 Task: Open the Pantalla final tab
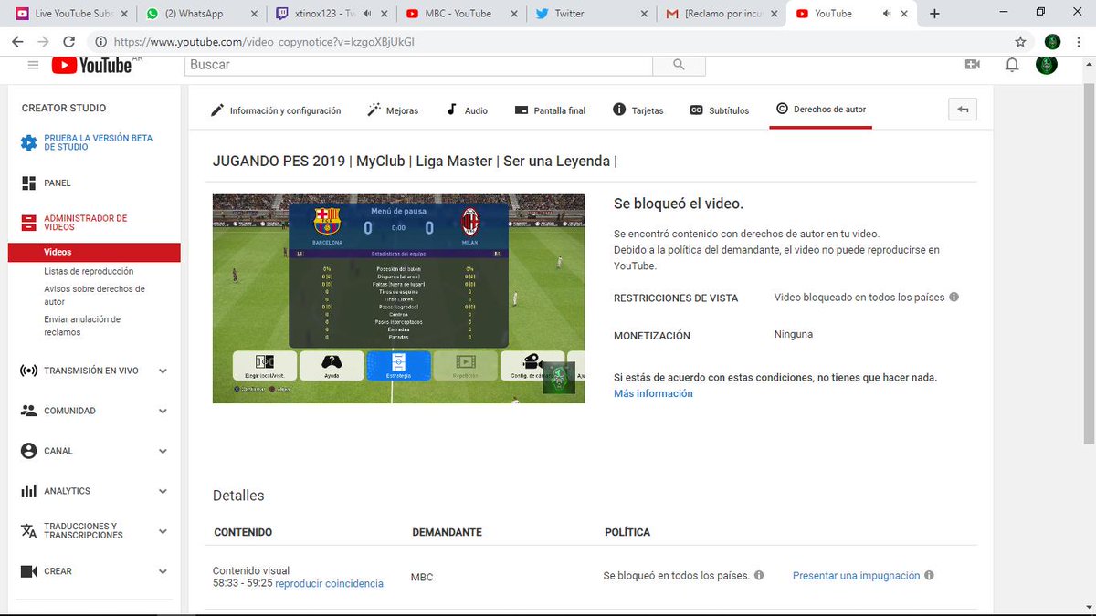(x=550, y=110)
